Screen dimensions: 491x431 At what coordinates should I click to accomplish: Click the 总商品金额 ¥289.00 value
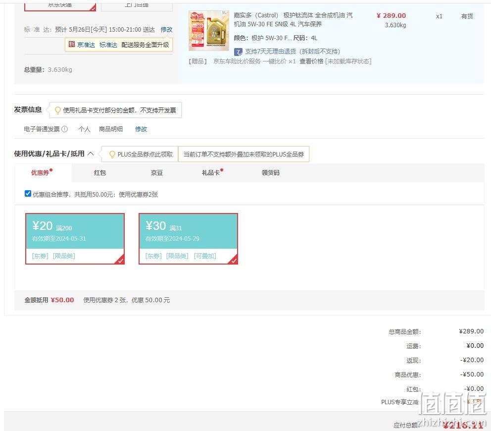(471, 331)
